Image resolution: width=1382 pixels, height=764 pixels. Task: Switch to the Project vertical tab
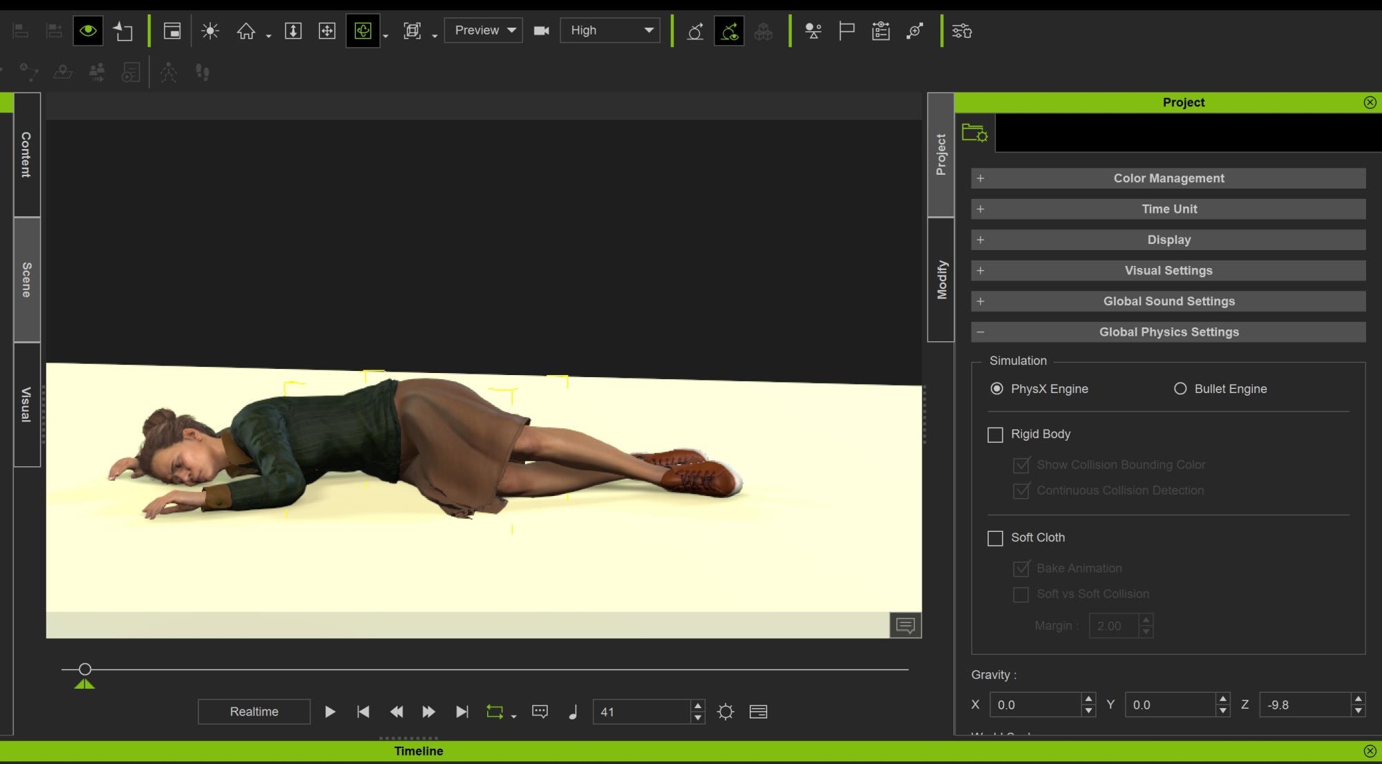click(940, 155)
